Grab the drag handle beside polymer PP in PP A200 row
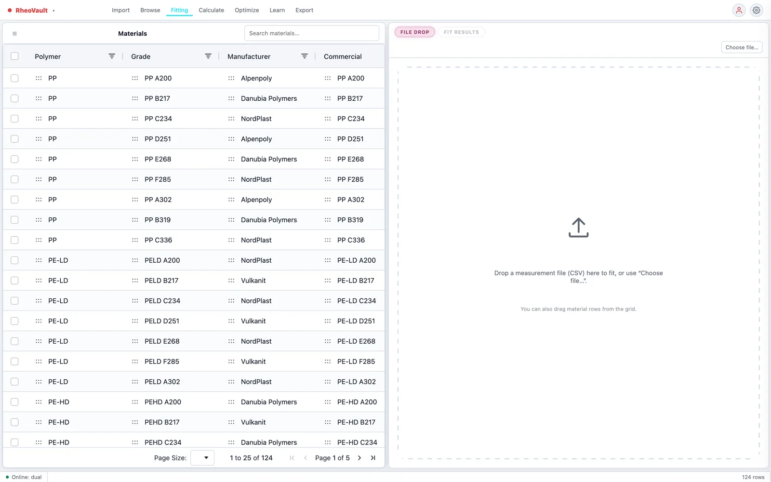 click(39, 78)
